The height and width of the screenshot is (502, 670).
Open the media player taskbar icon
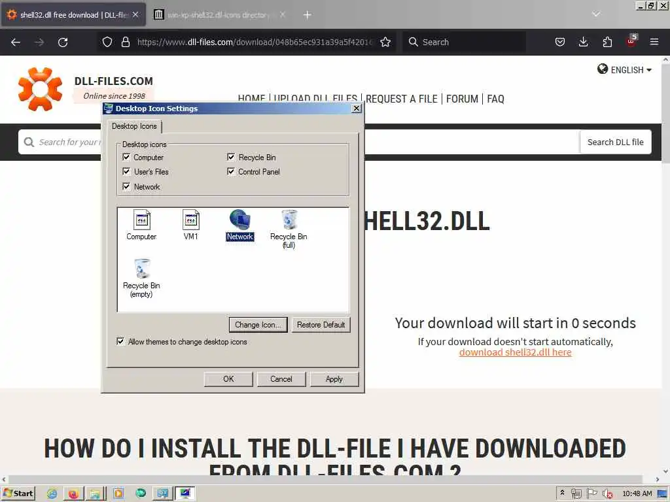click(x=118, y=494)
